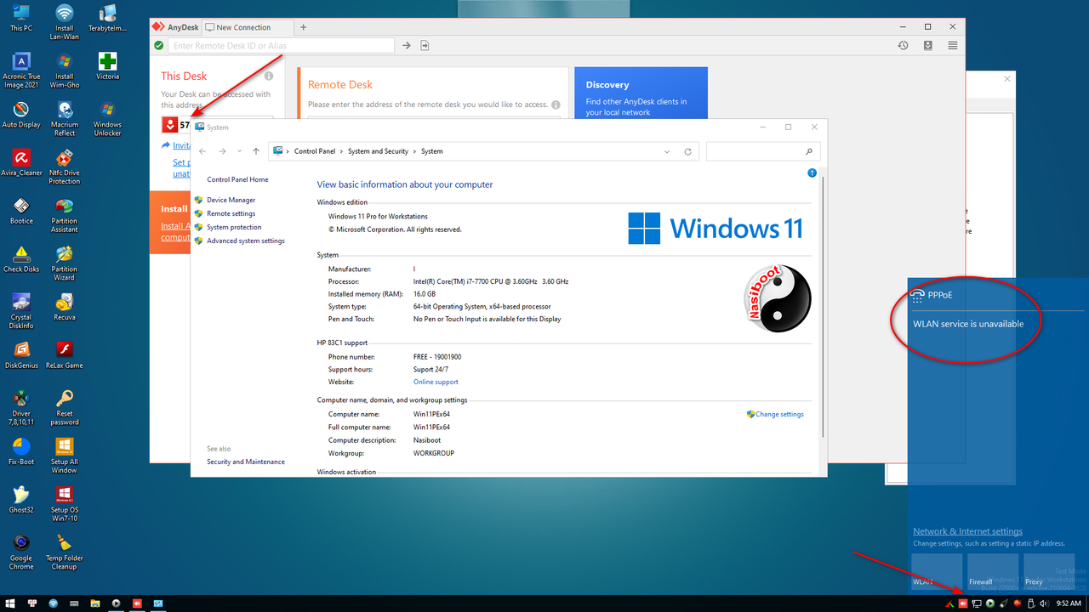Go back in the System window
The height and width of the screenshot is (612, 1089).
pos(202,151)
